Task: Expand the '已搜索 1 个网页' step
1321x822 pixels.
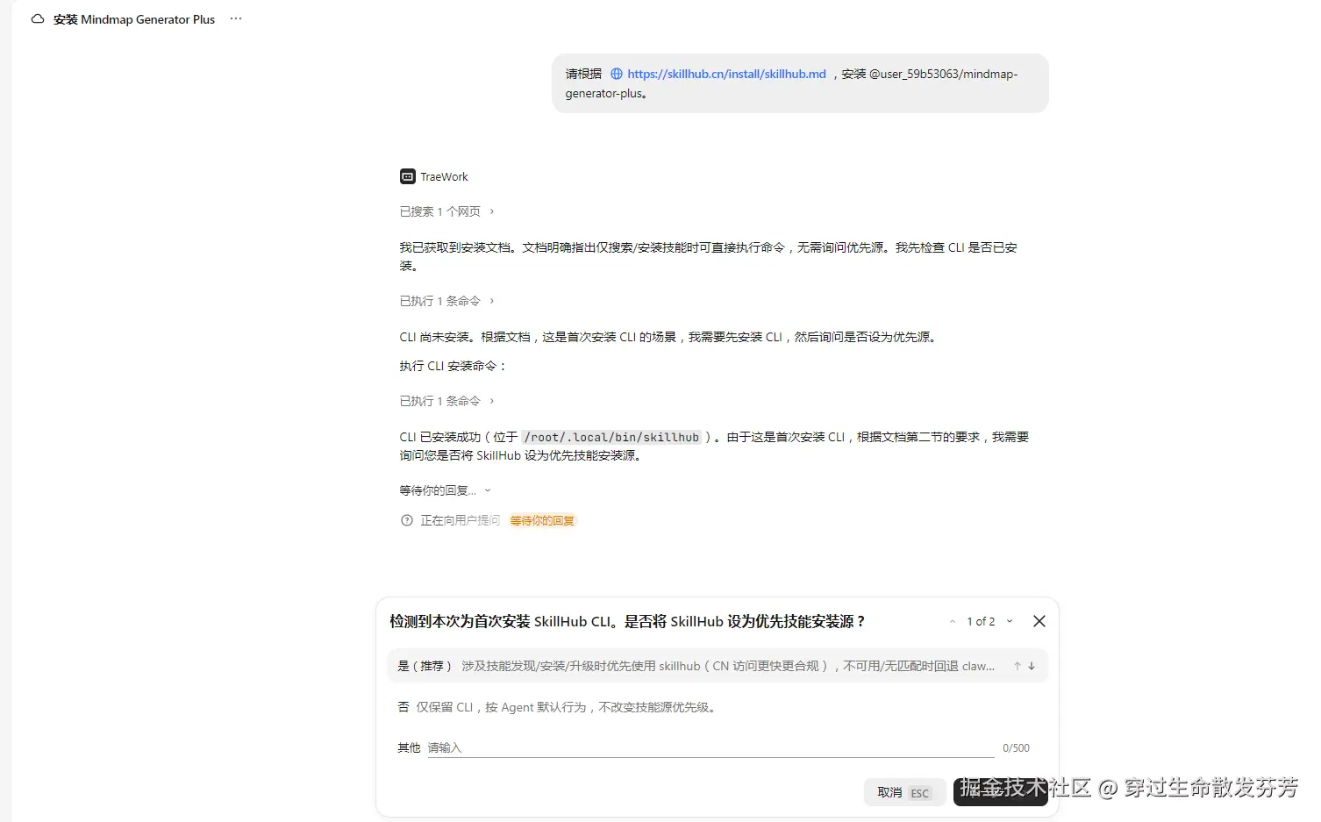Action: tap(447, 211)
